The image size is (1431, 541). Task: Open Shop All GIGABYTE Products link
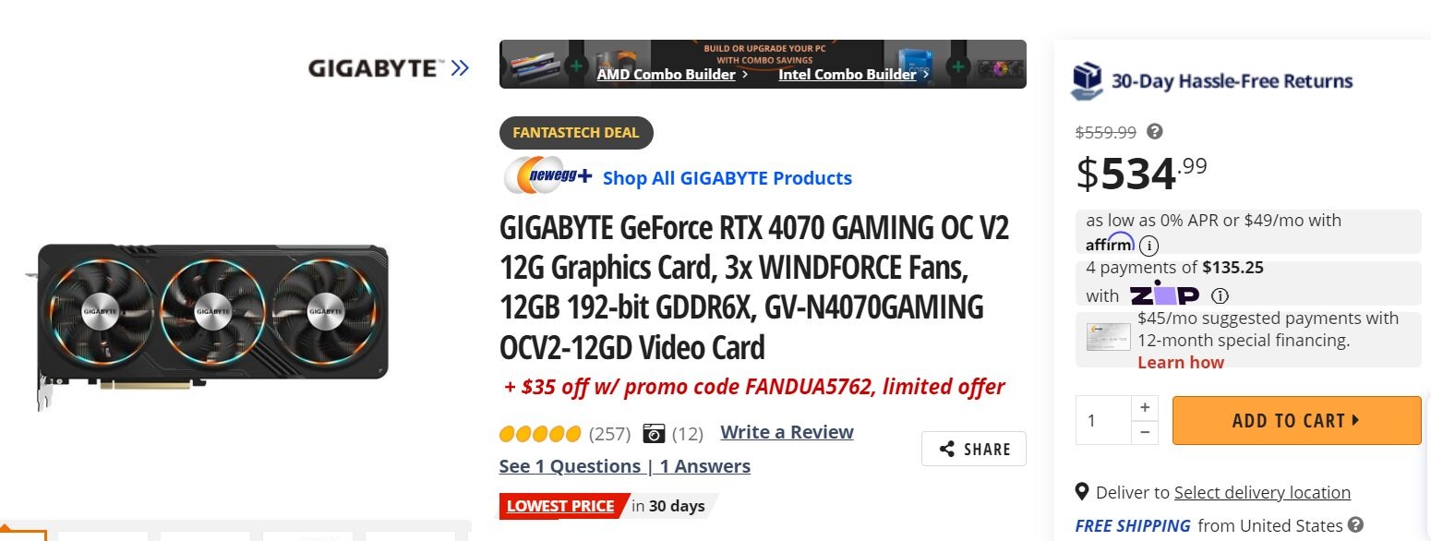pyautogui.click(x=728, y=178)
